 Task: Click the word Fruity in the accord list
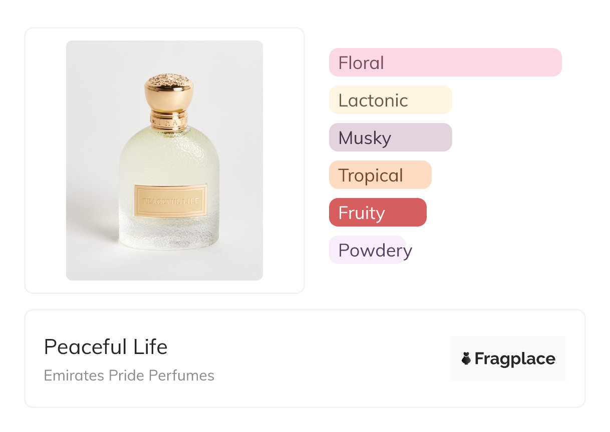coord(362,213)
